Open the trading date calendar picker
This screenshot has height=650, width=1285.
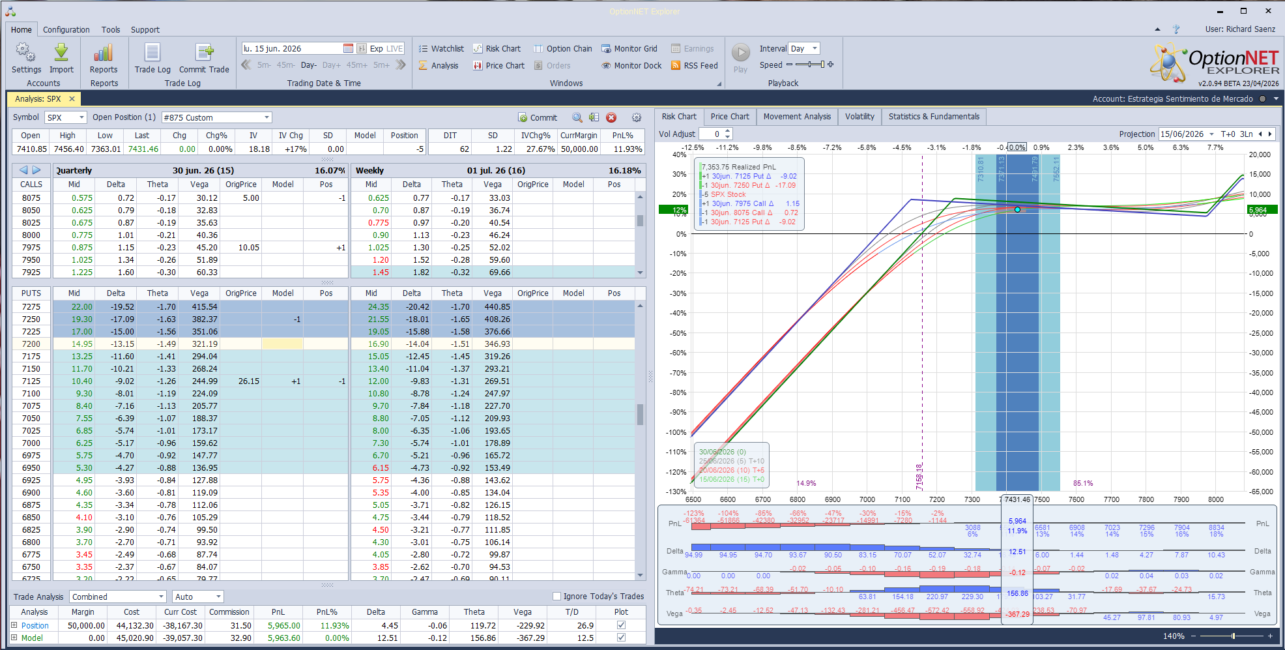(348, 48)
